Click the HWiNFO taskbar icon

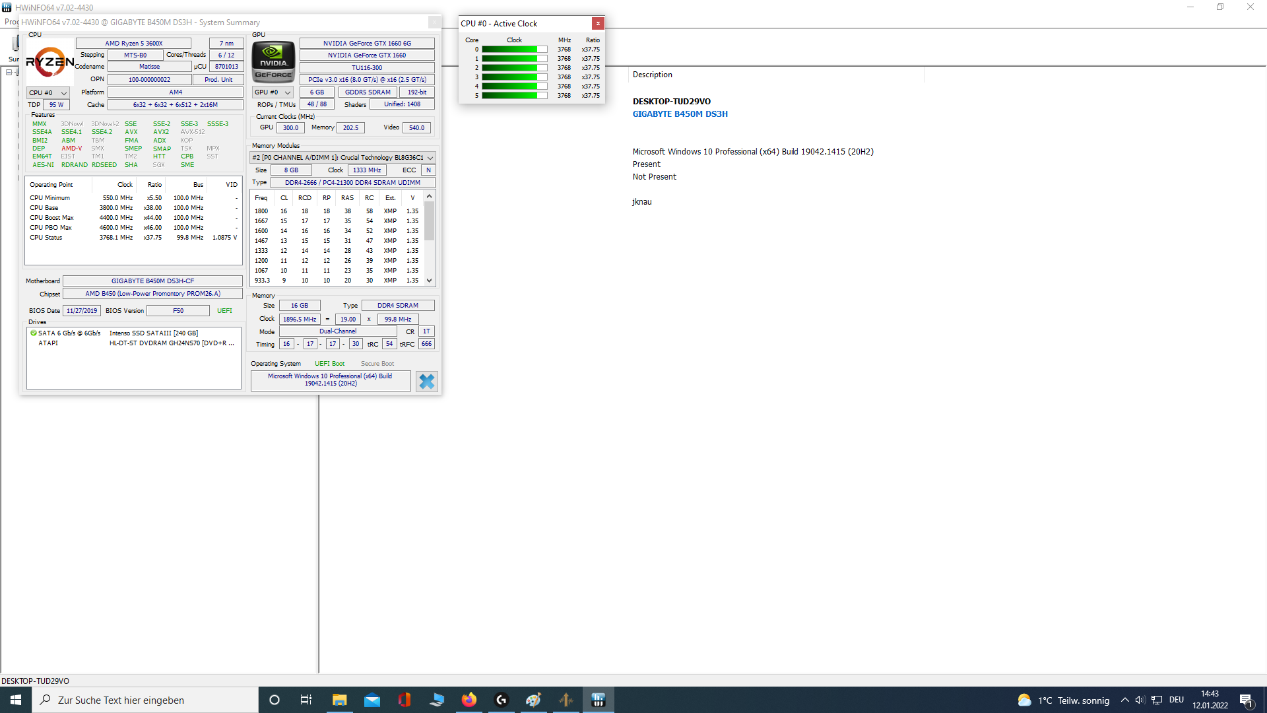pos(598,700)
